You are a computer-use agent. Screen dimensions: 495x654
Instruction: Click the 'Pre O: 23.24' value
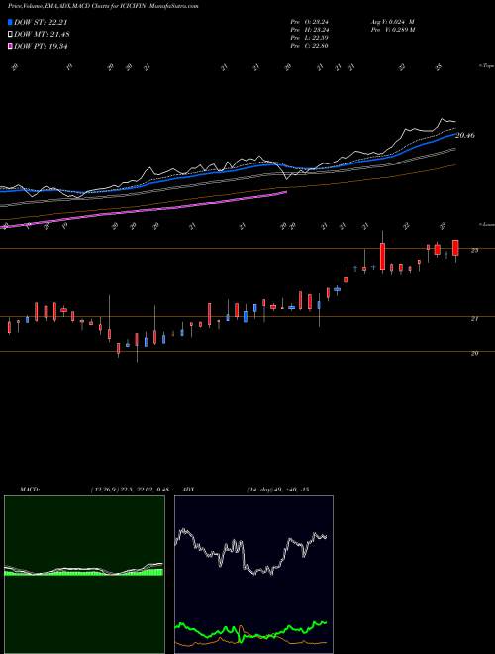(x=310, y=22)
